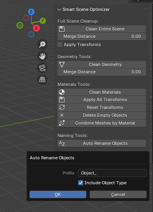The height and width of the screenshot is (212, 153).
Task: Click the red X axis gizmo ball
Action: click(36, 28)
